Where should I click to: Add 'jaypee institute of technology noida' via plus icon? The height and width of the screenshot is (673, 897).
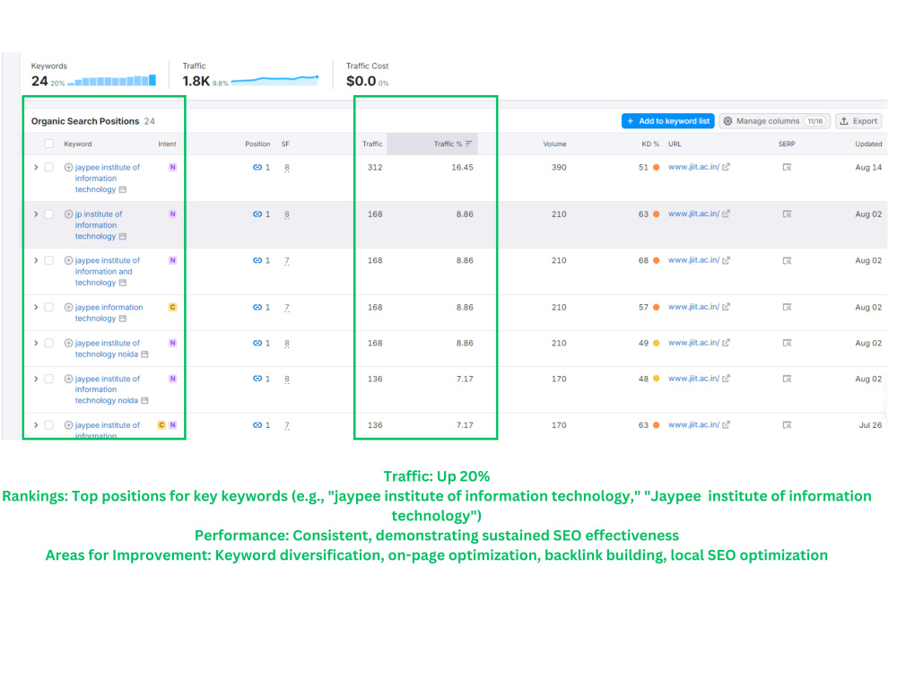[68, 344]
